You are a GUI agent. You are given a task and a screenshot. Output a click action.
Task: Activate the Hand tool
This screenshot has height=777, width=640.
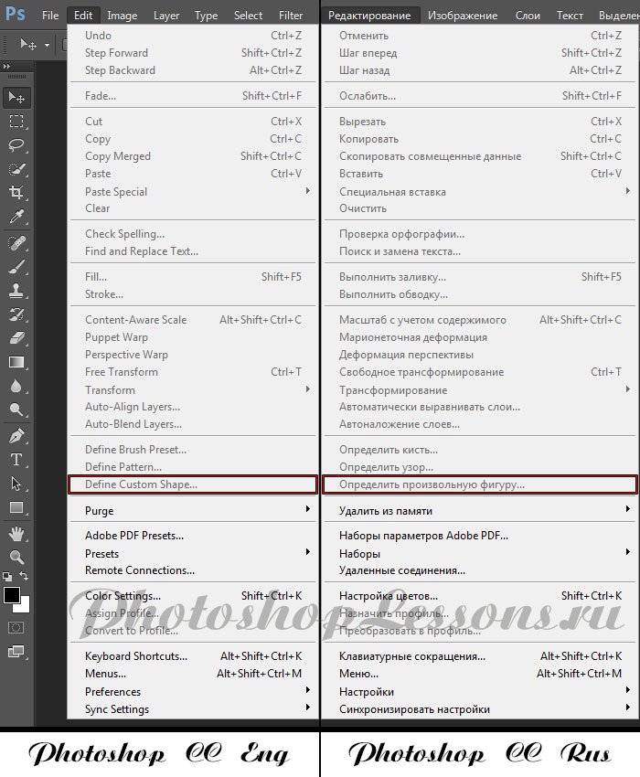tap(16, 533)
